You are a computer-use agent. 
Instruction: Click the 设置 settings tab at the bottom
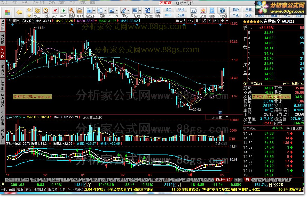[x=9, y=180]
